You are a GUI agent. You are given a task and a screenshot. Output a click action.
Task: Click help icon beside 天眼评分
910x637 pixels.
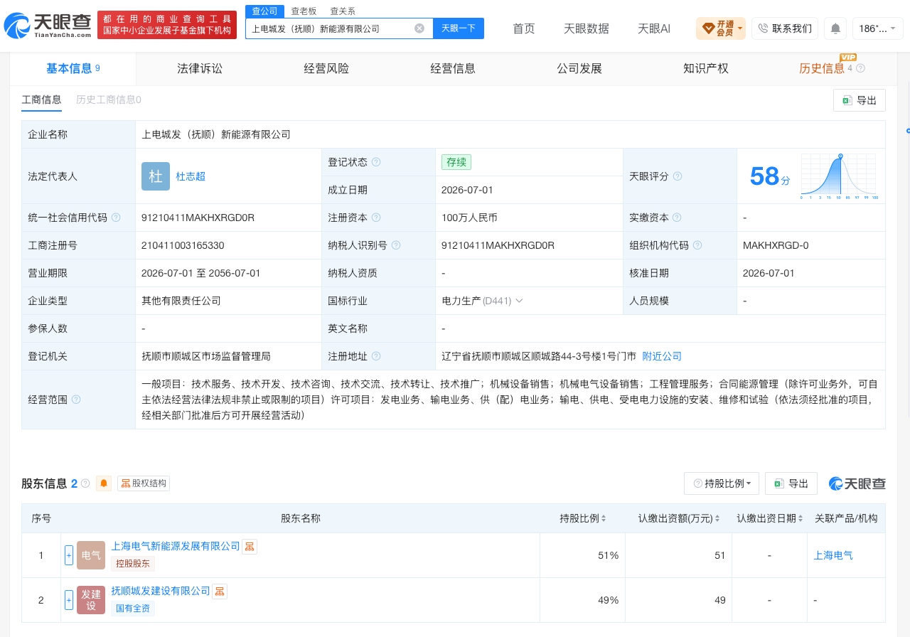(678, 176)
